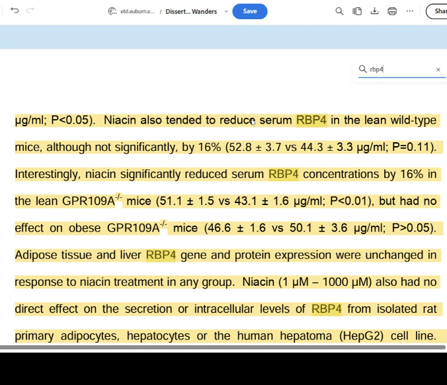
Task: Click the Undo arrow icon
Action: coord(15,11)
